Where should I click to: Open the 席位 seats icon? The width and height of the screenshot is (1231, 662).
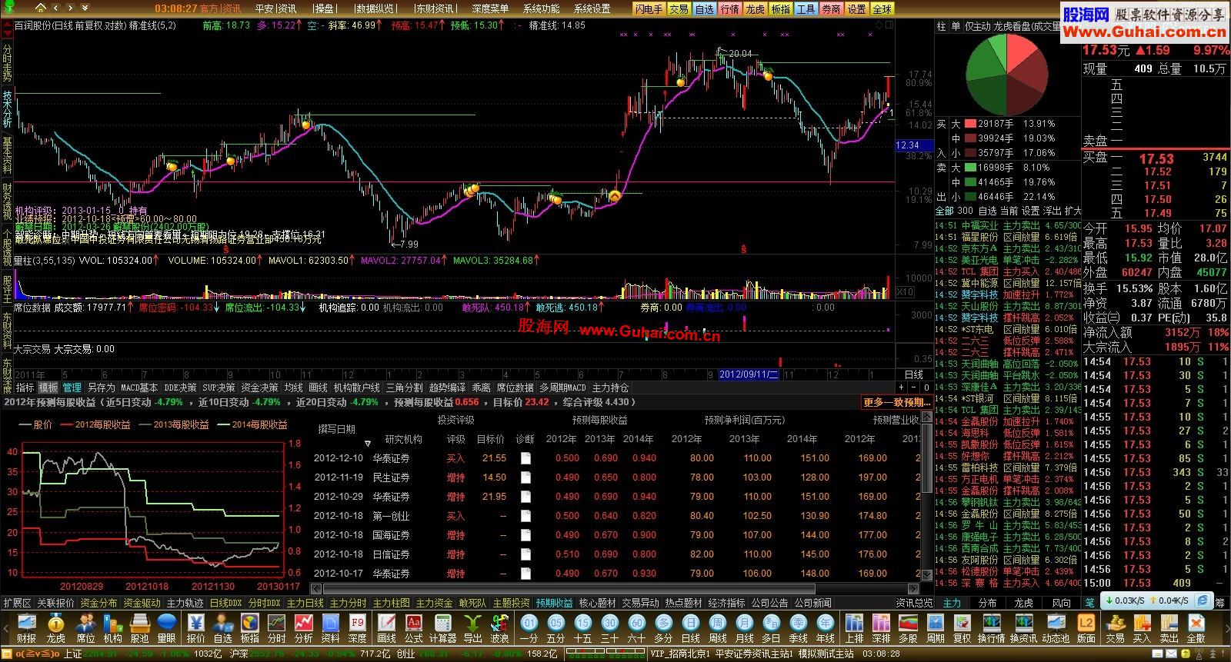(85, 628)
